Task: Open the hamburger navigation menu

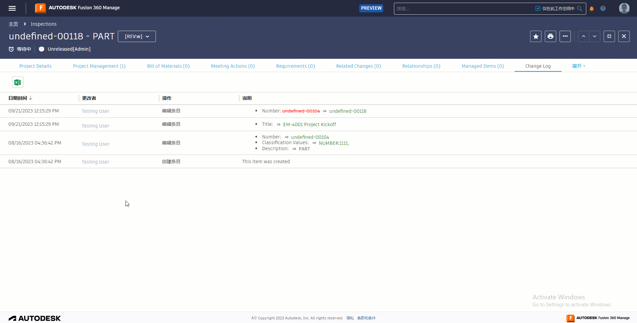Action: point(12,8)
